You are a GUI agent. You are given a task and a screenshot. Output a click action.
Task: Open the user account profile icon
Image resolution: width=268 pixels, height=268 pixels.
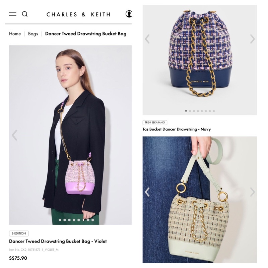(129, 14)
